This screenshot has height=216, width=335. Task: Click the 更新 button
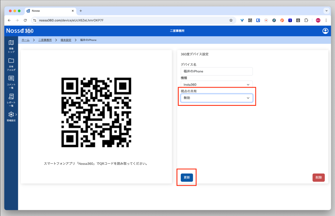click(x=187, y=178)
